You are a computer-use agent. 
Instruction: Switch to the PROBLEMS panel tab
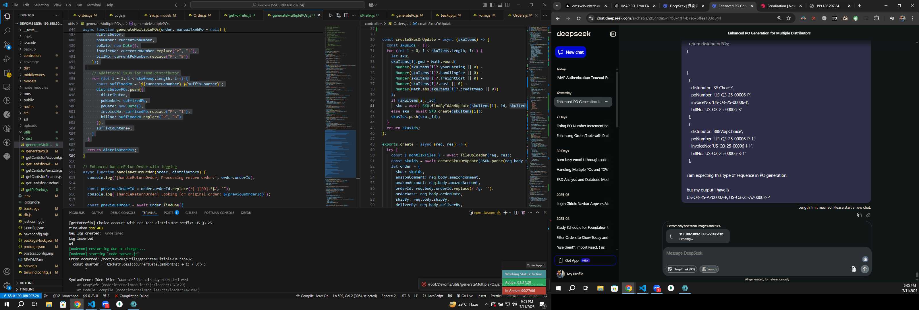click(x=77, y=213)
